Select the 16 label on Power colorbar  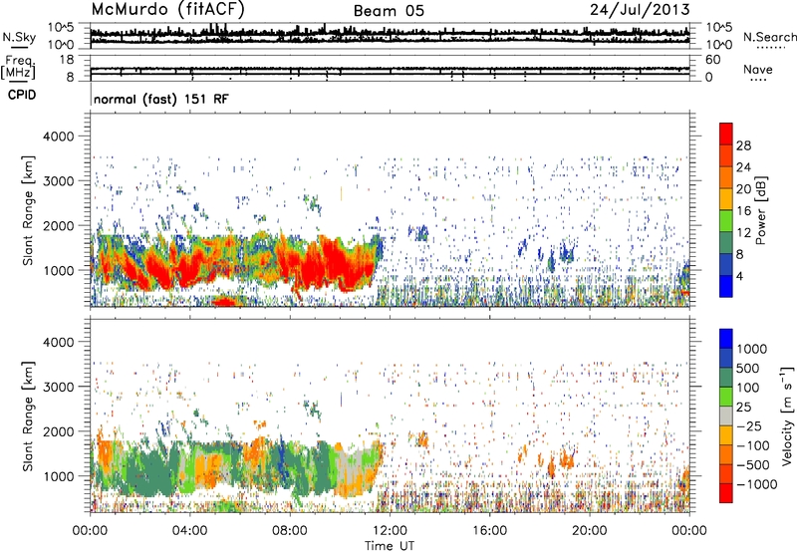coord(743,211)
